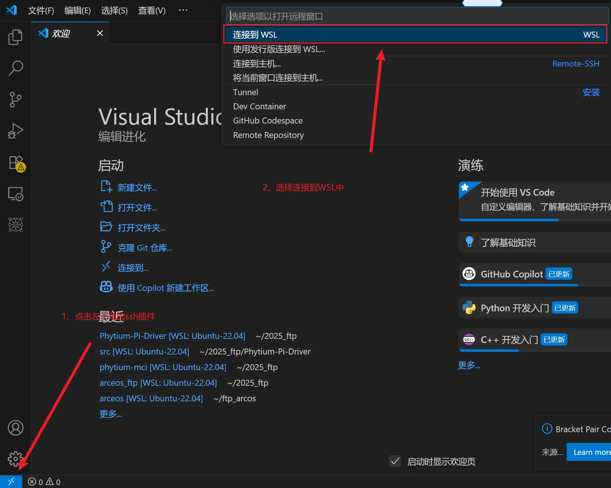Toggle 启动时显示欢迎页 checkbox
Viewport: 611px width, 488px height.
(x=395, y=461)
